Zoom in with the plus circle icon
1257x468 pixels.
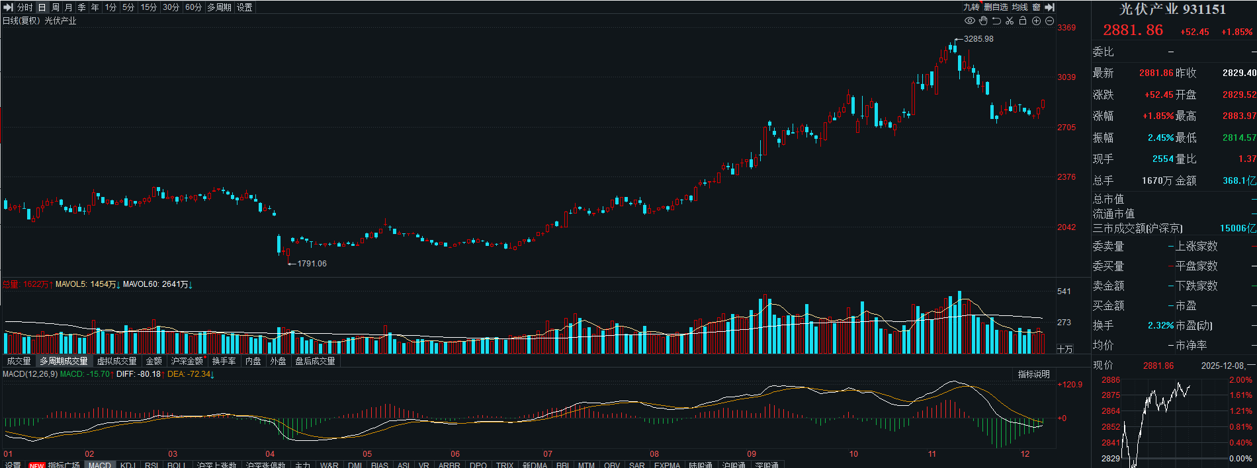click(x=1037, y=21)
